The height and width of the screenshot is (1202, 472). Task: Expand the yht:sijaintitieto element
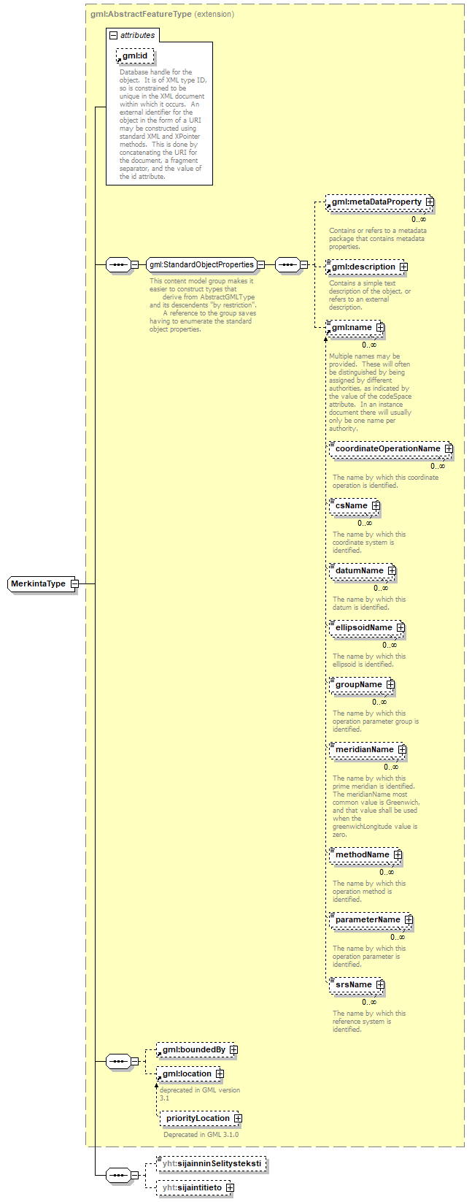(230, 1188)
